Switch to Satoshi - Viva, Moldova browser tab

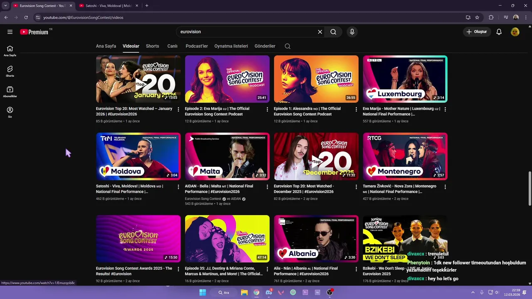pos(108,5)
